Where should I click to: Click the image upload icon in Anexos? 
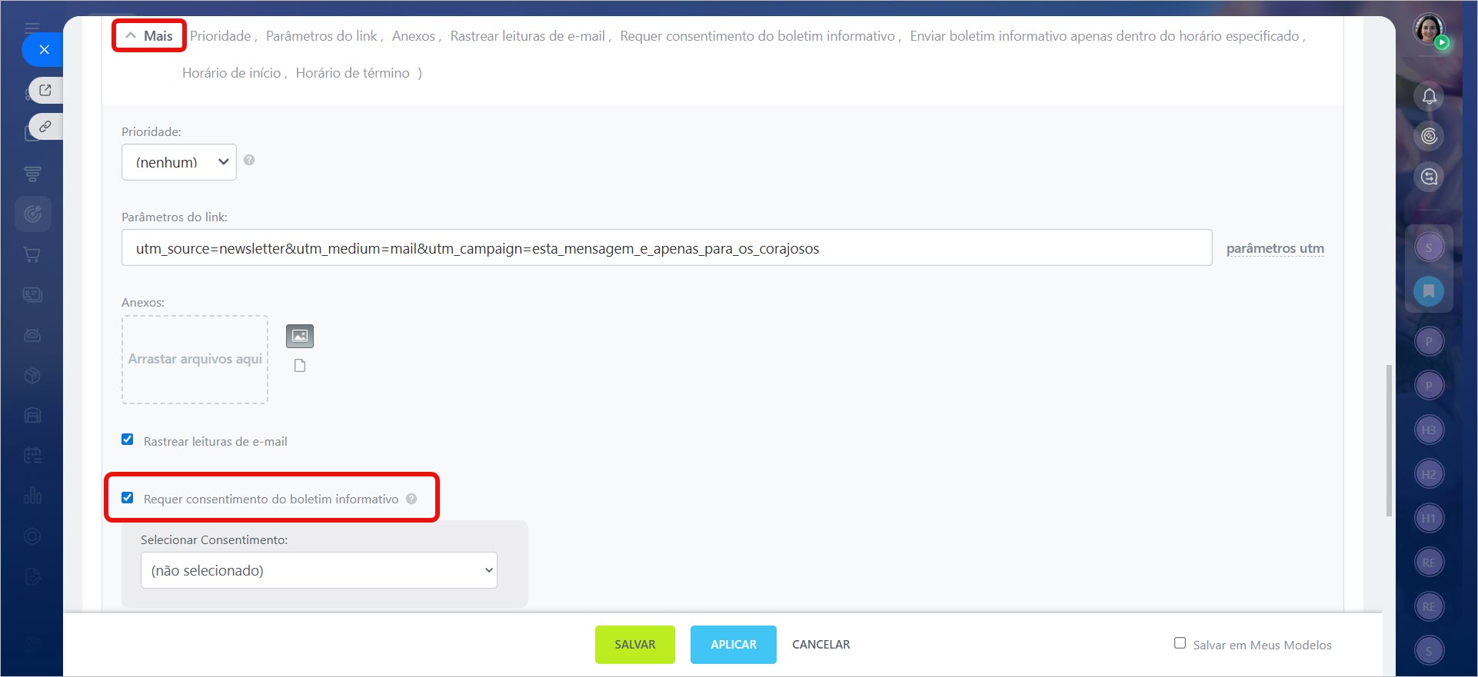click(300, 336)
